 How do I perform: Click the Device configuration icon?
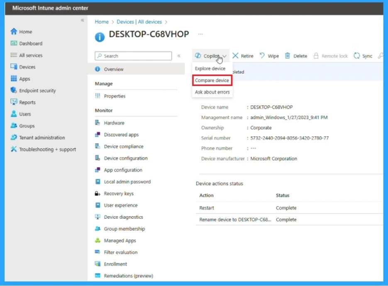[98, 158]
